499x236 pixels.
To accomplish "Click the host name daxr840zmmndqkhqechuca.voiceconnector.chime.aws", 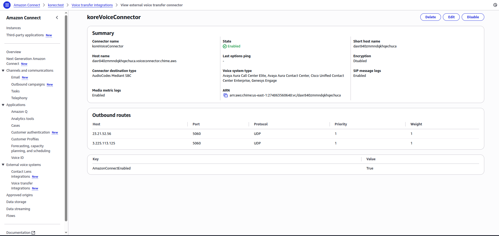I will [x=134, y=61].
